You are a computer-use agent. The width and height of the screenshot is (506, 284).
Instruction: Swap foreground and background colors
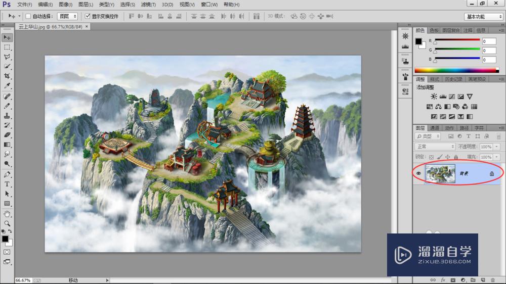pos(10,231)
